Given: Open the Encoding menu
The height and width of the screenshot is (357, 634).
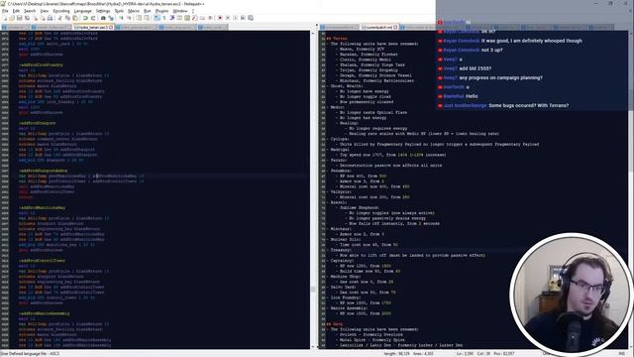Looking at the screenshot, I should tap(61, 11).
